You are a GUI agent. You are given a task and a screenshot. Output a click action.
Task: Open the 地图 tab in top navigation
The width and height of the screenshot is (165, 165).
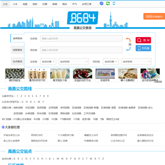(x=25, y=4)
